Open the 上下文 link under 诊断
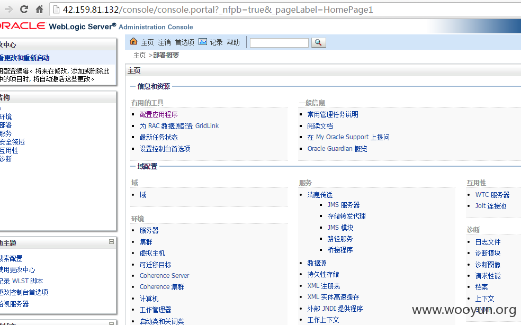 484,299
